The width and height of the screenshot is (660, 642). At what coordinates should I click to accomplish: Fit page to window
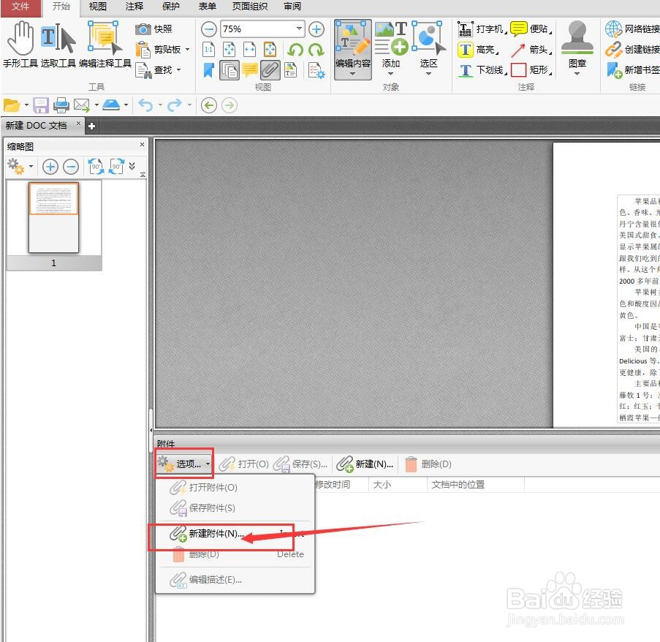coord(229,50)
